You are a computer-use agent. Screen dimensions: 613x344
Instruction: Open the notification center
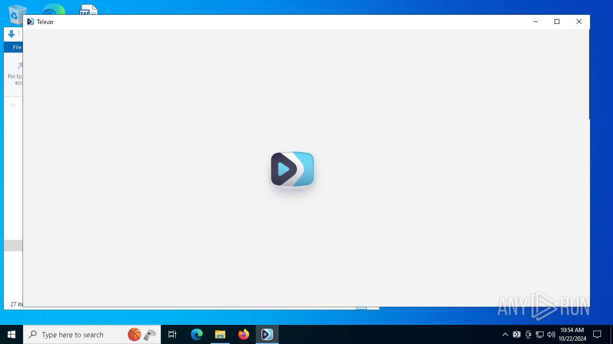click(597, 334)
